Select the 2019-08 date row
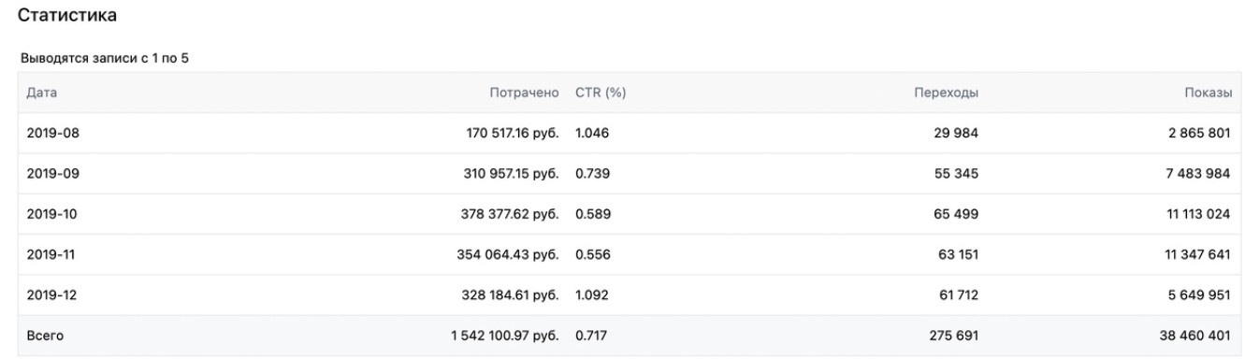Screen dimensions: 1245x359 [x=622, y=134]
